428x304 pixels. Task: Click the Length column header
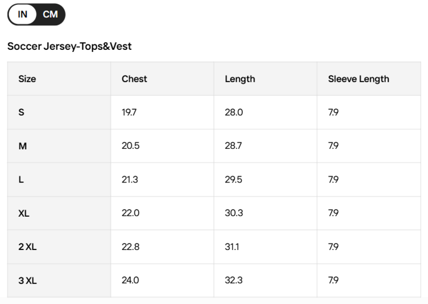pos(240,79)
